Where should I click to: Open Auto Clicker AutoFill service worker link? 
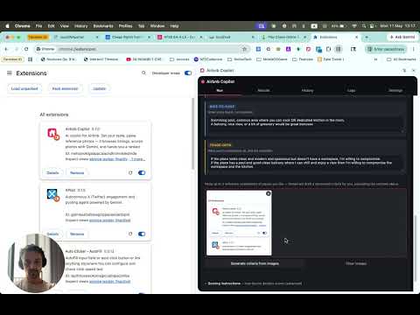109,282
